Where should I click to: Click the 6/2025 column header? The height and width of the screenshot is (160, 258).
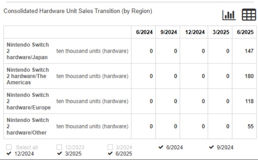coord(245,32)
